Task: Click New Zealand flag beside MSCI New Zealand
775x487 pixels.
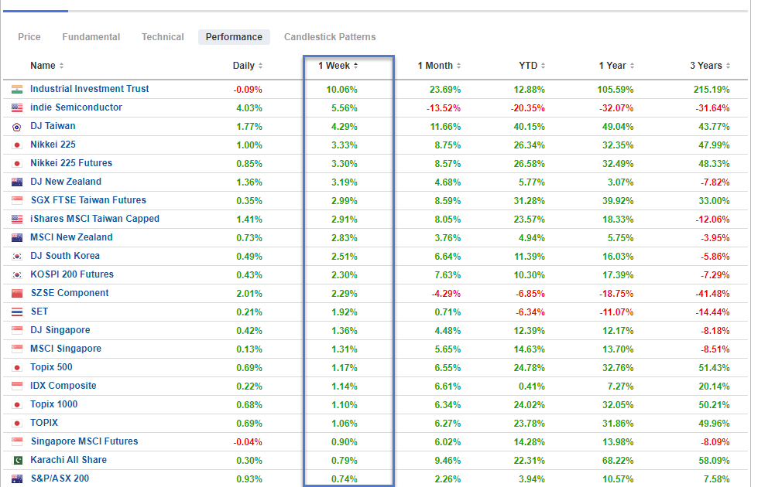Action: (x=17, y=238)
